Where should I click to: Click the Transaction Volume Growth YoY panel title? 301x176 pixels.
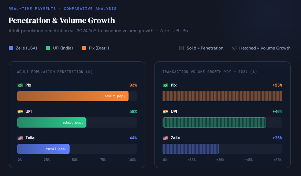pos(209,72)
